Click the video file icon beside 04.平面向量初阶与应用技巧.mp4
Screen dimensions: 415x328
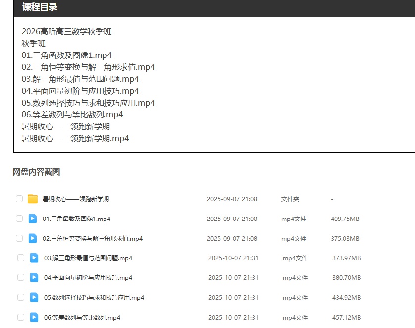click(34, 277)
